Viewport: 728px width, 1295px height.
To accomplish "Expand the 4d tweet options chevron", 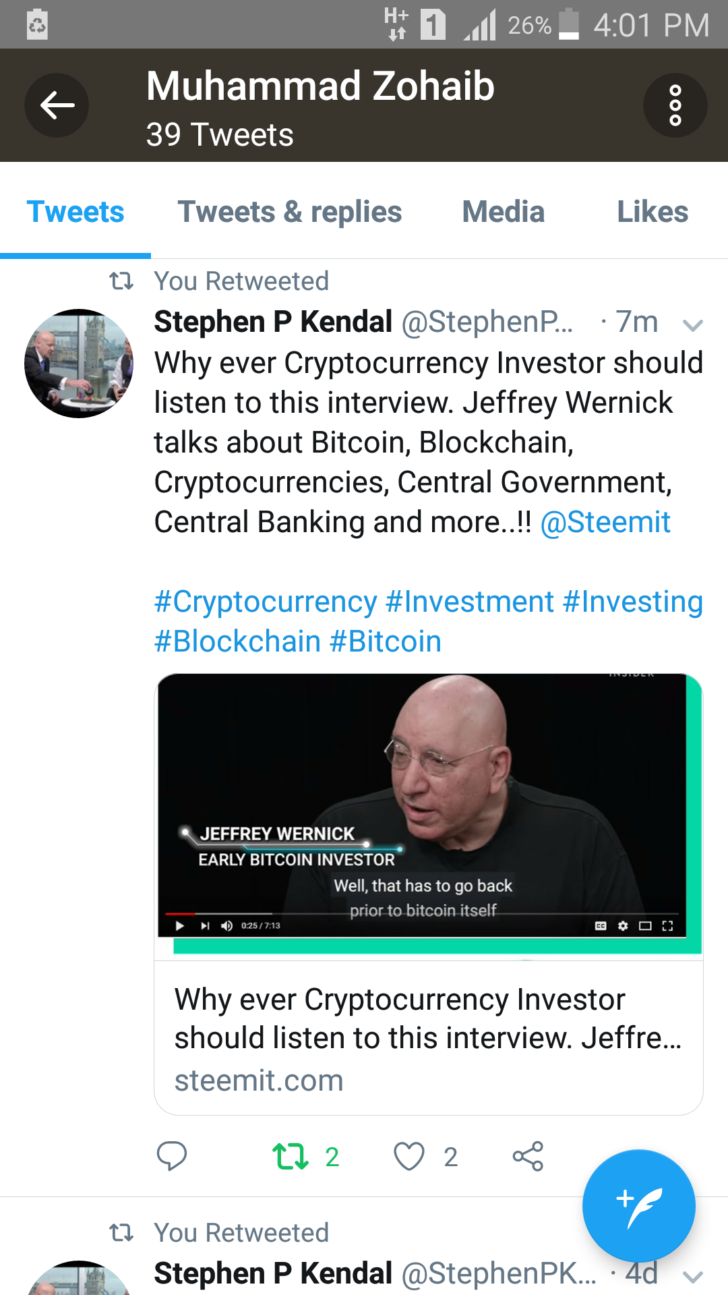I will pyautogui.click(x=692, y=1276).
